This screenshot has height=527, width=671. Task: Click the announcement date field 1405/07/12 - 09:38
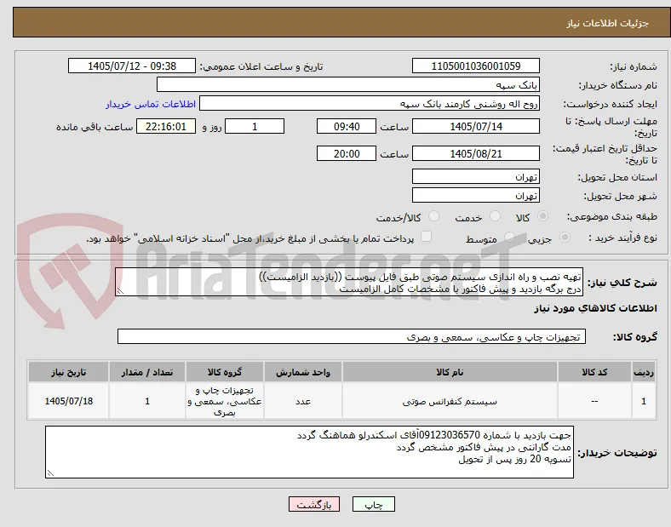tap(132, 66)
